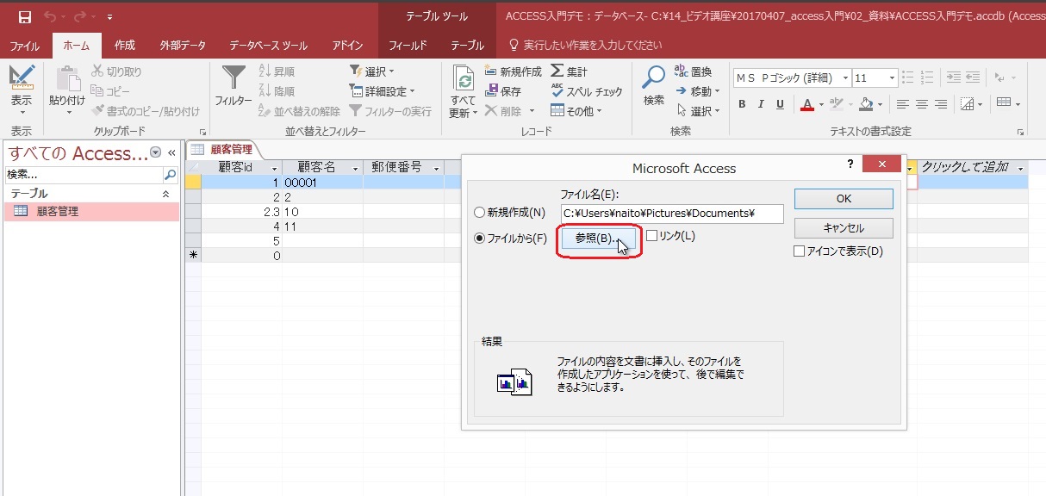Click the cell containing 00001
The image size is (1046, 496).
click(322, 183)
